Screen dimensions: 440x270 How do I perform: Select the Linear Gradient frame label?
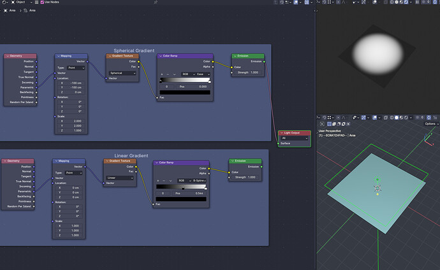[x=131, y=155]
